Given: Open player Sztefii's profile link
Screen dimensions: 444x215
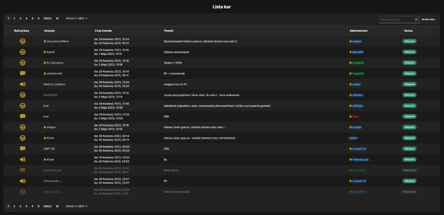Looking at the screenshot, I should coord(51,52).
